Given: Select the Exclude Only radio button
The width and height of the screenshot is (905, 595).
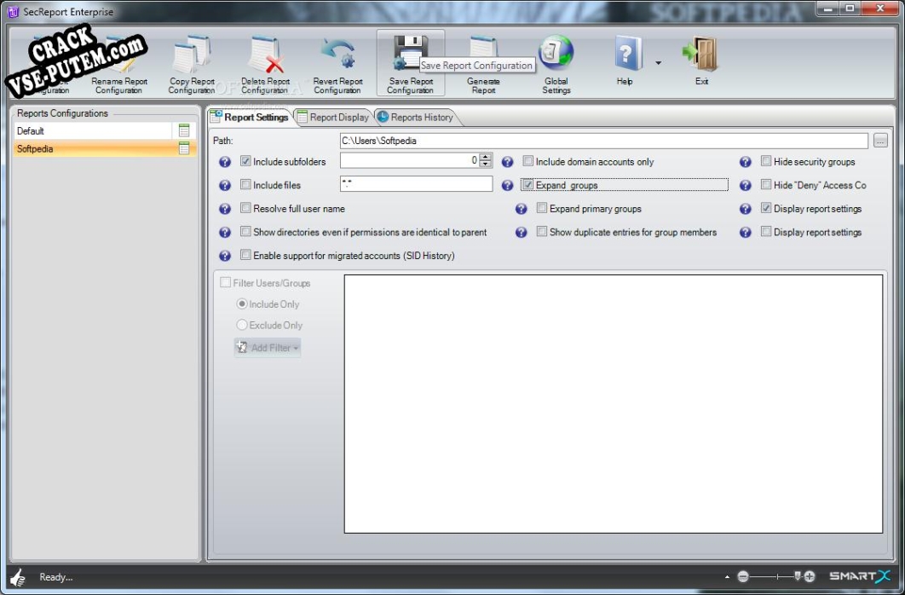Looking at the screenshot, I should tap(242, 325).
